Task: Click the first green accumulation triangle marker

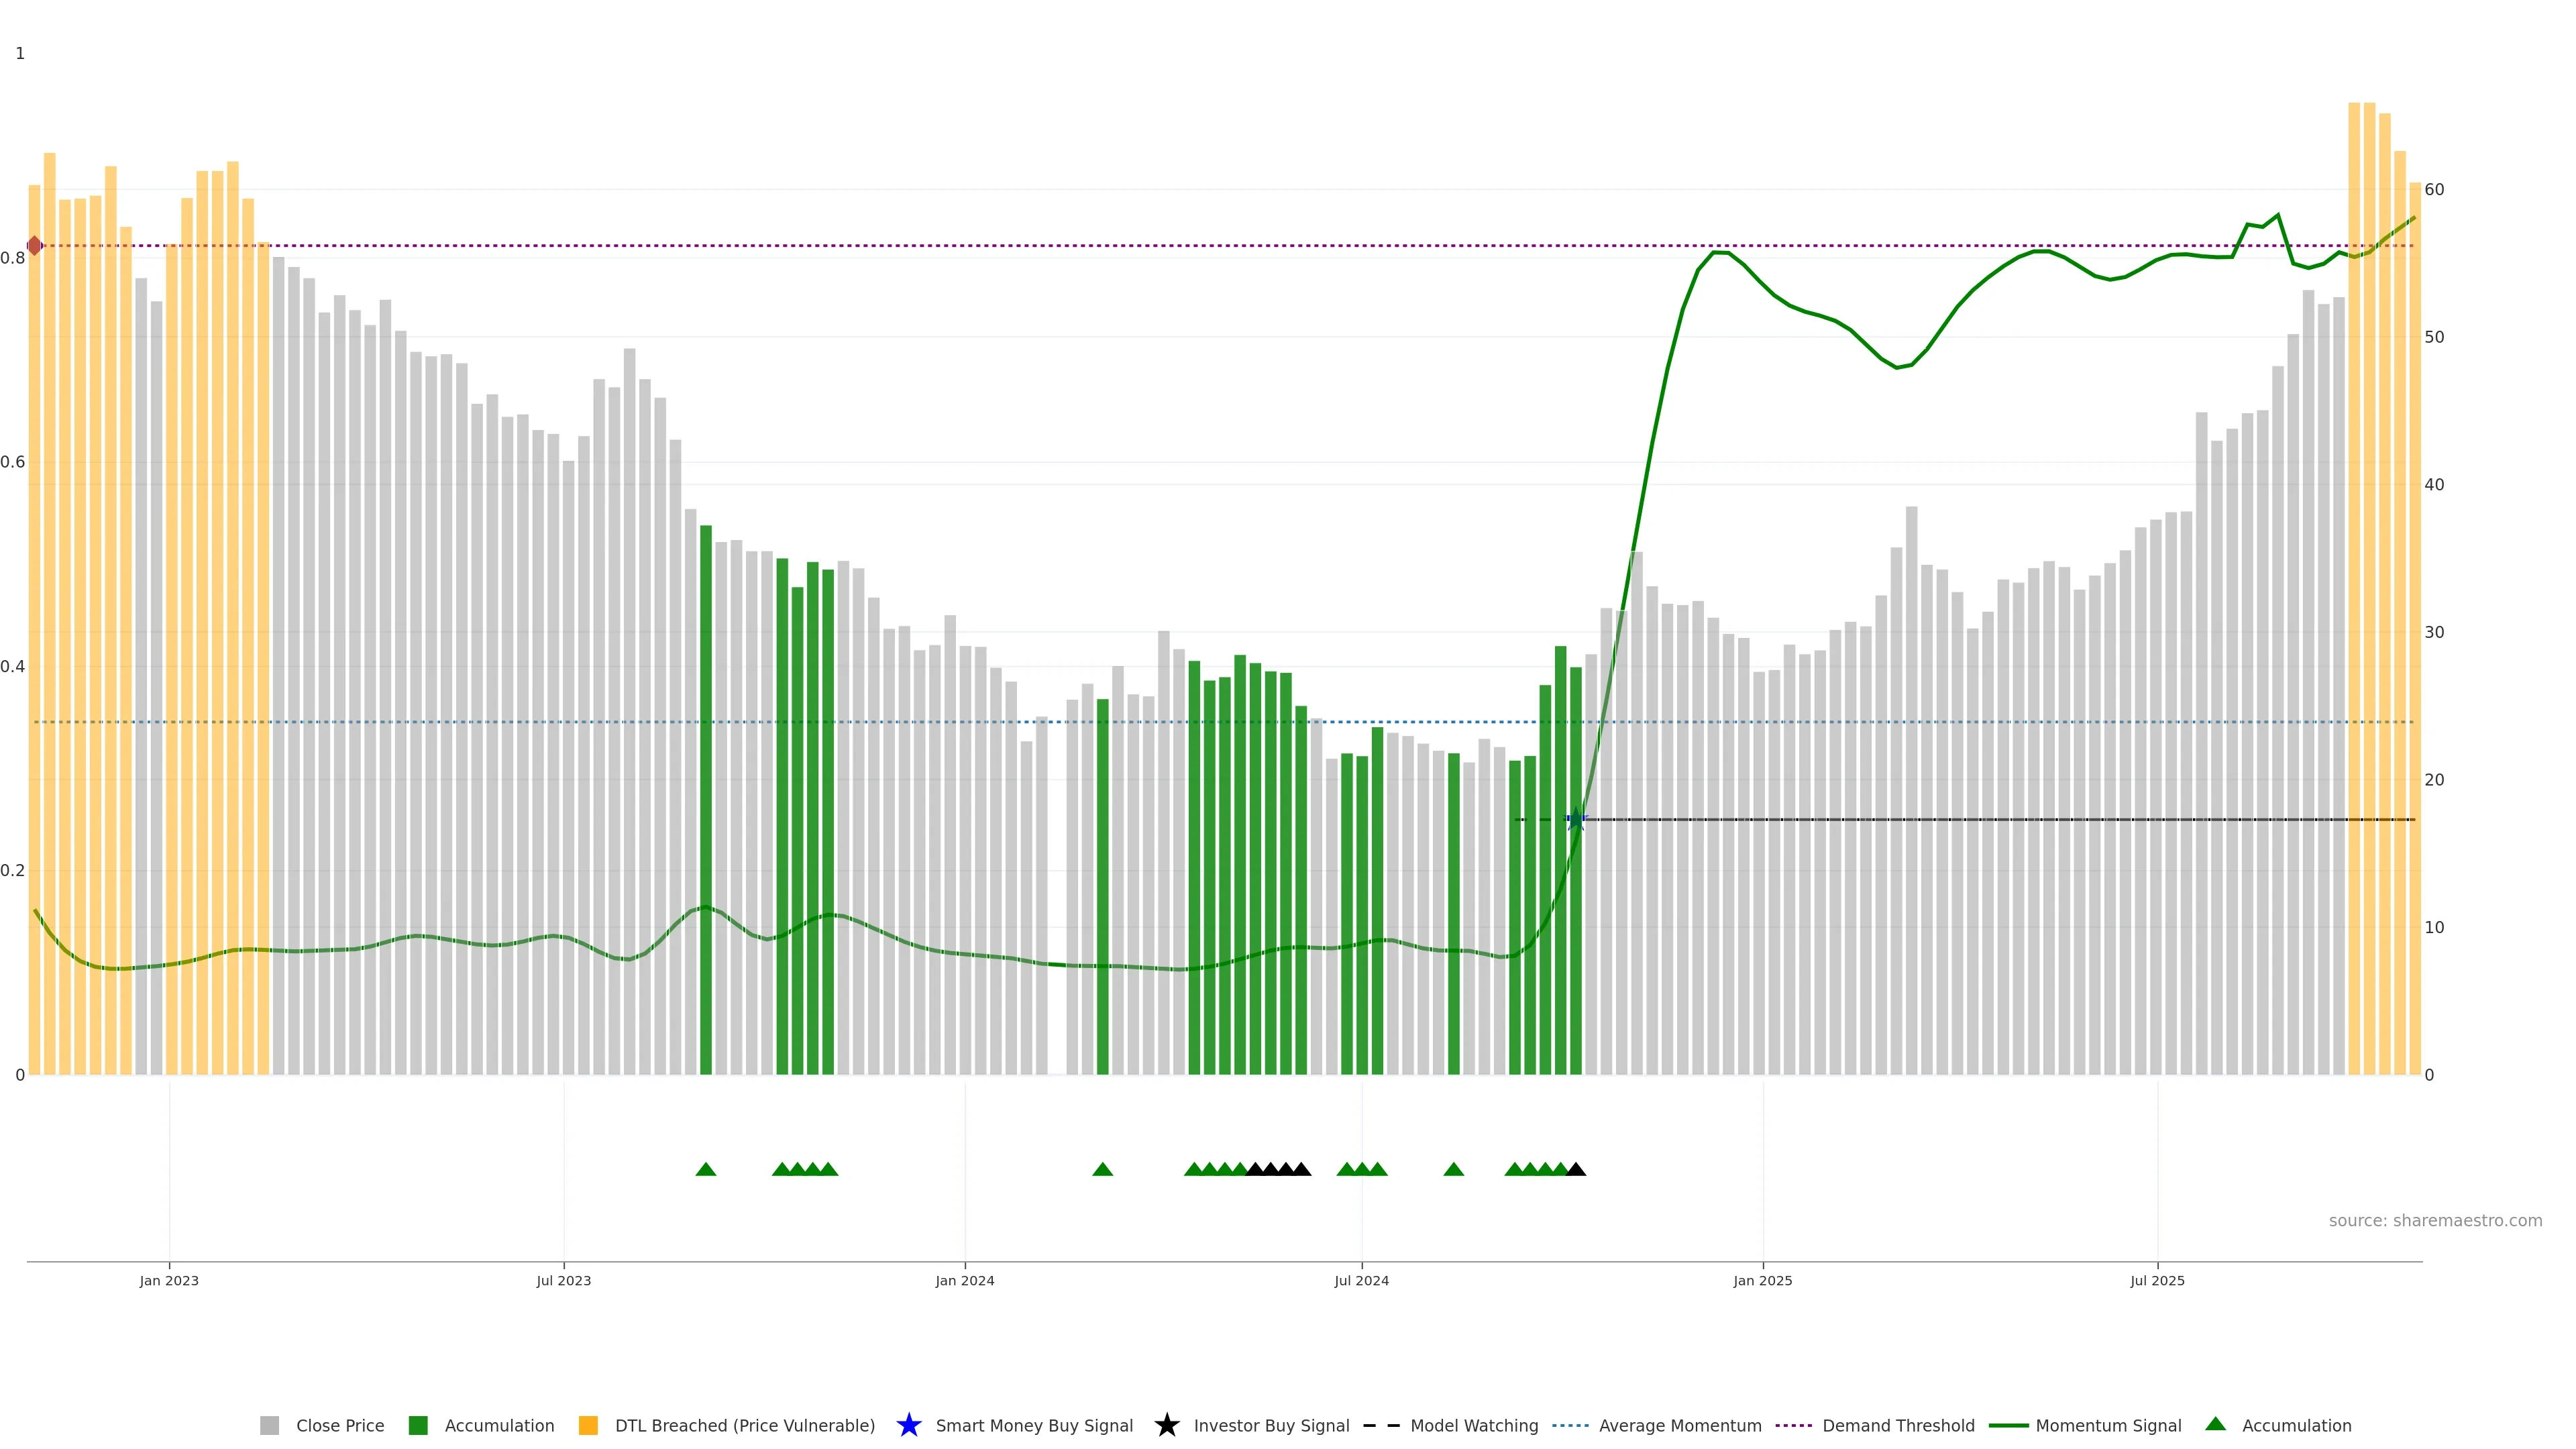Action: (x=706, y=1169)
